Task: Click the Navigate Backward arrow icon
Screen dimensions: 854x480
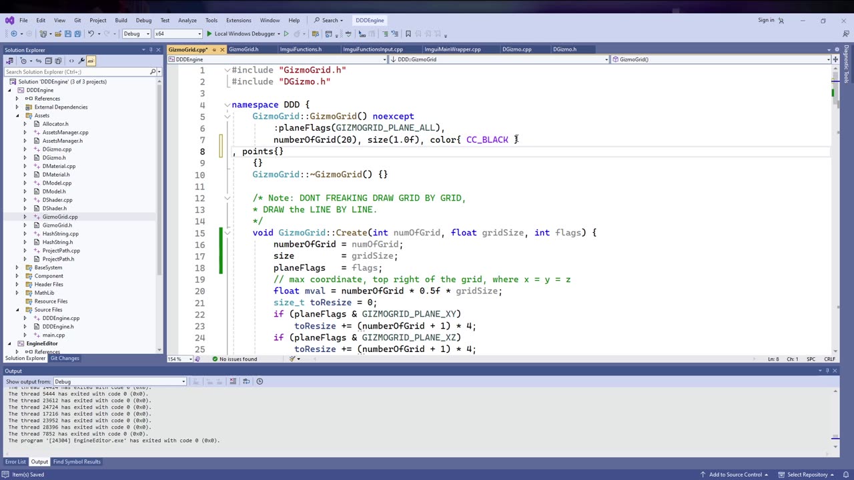Action: click(x=13, y=33)
